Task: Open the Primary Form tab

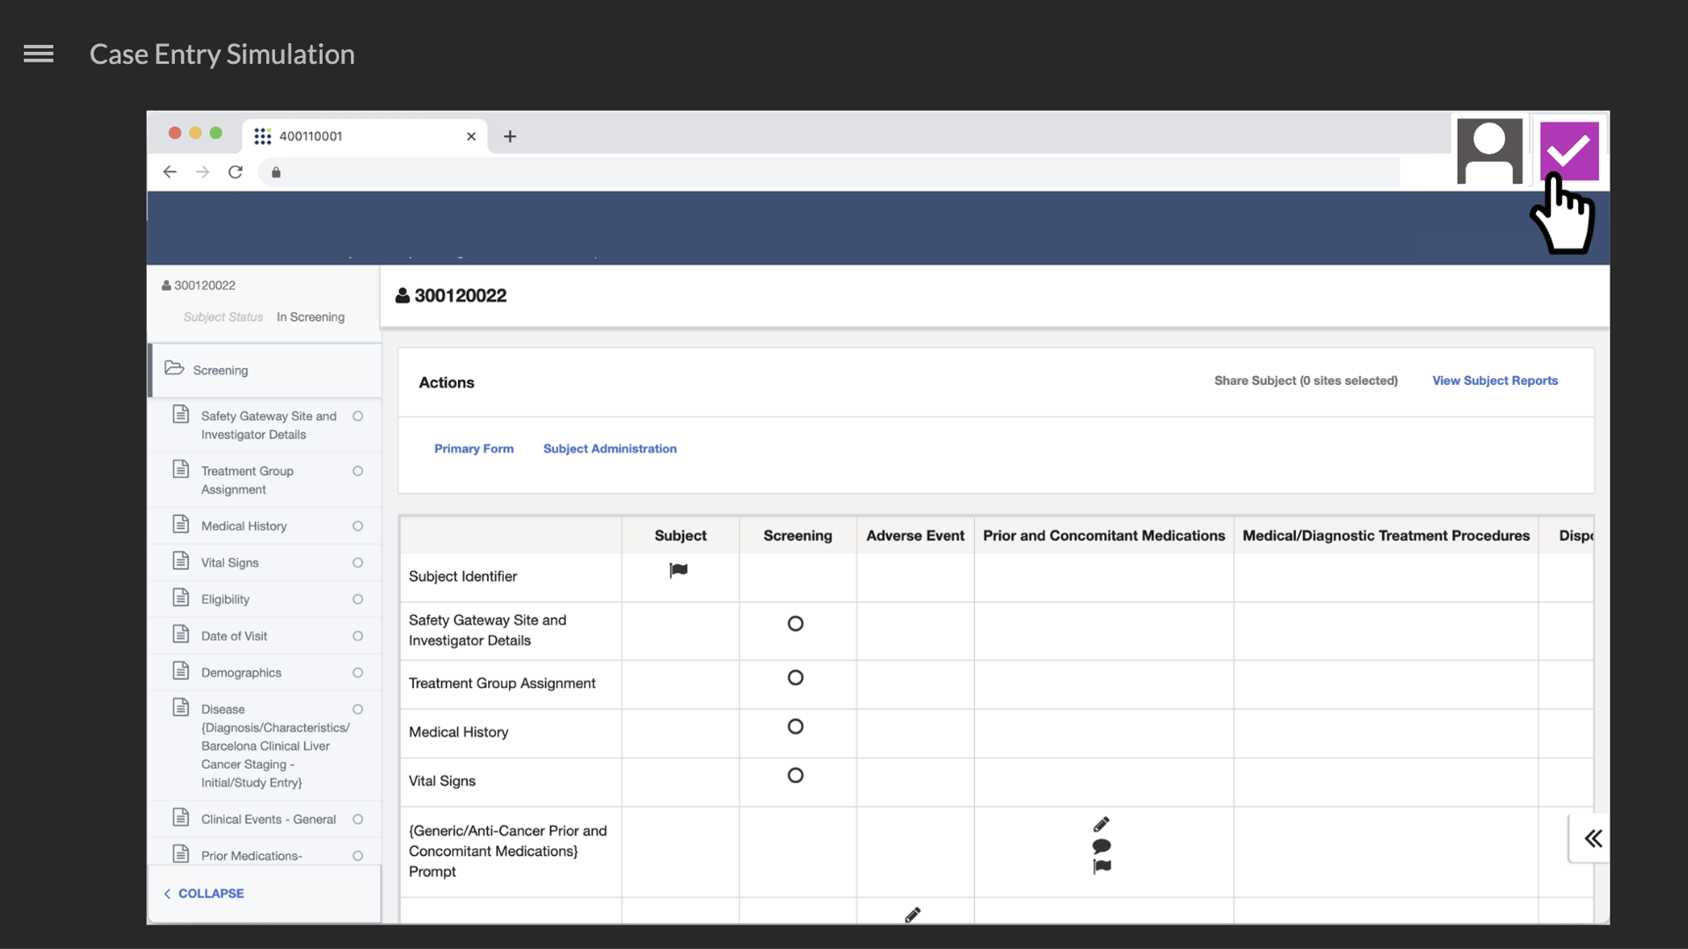Action: click(x=474, y=449)
